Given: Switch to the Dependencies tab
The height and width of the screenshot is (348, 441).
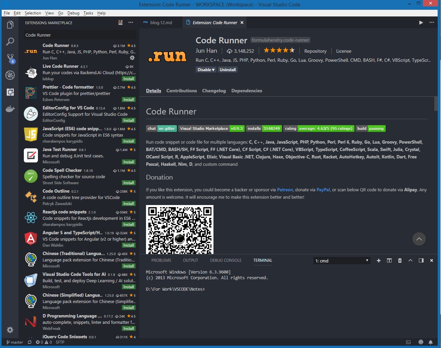Looking at the screenshot, I should point(247,91).
